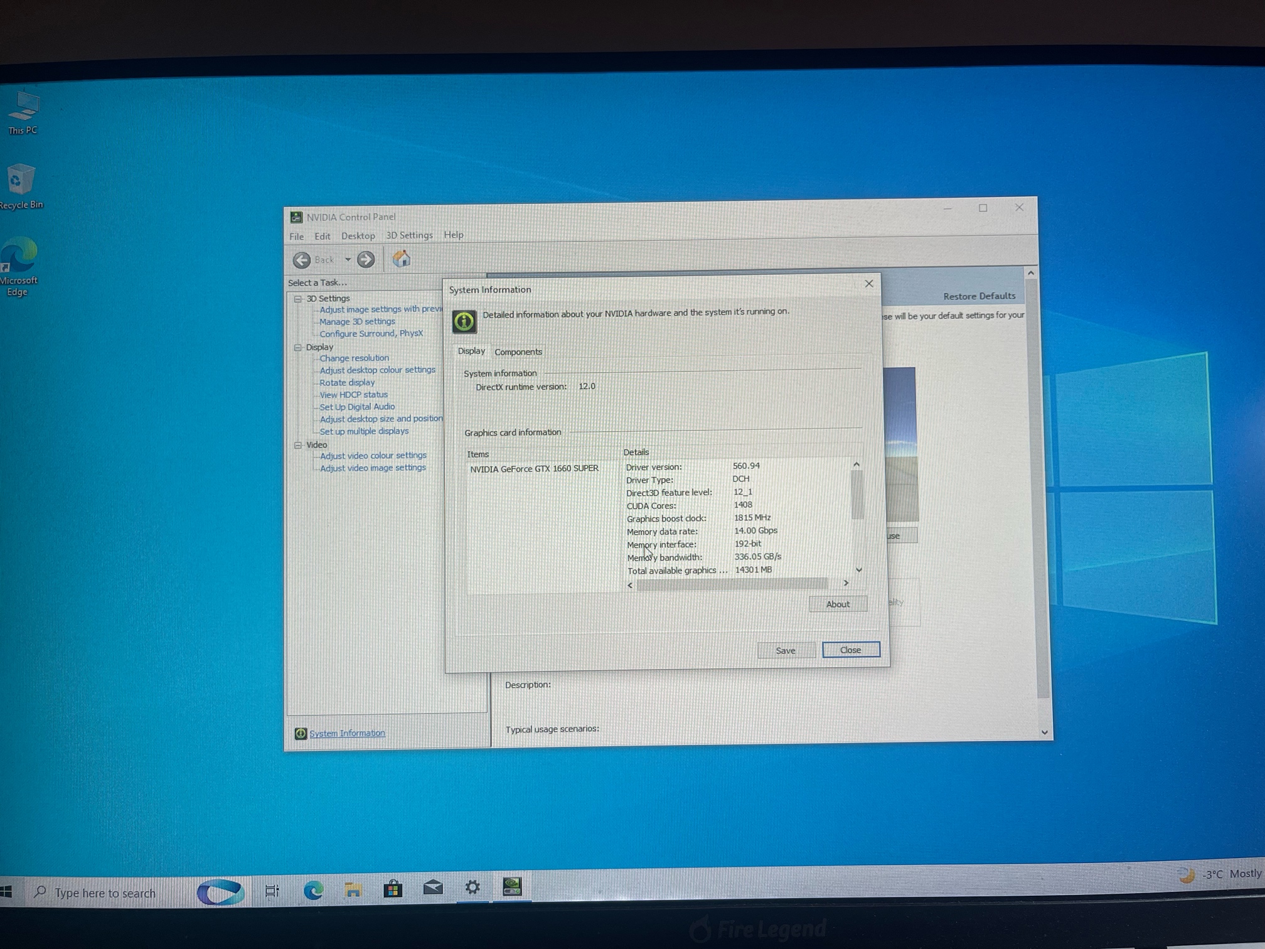
Task: Click the Home icon in toolbar
Action: coord(402,259)
